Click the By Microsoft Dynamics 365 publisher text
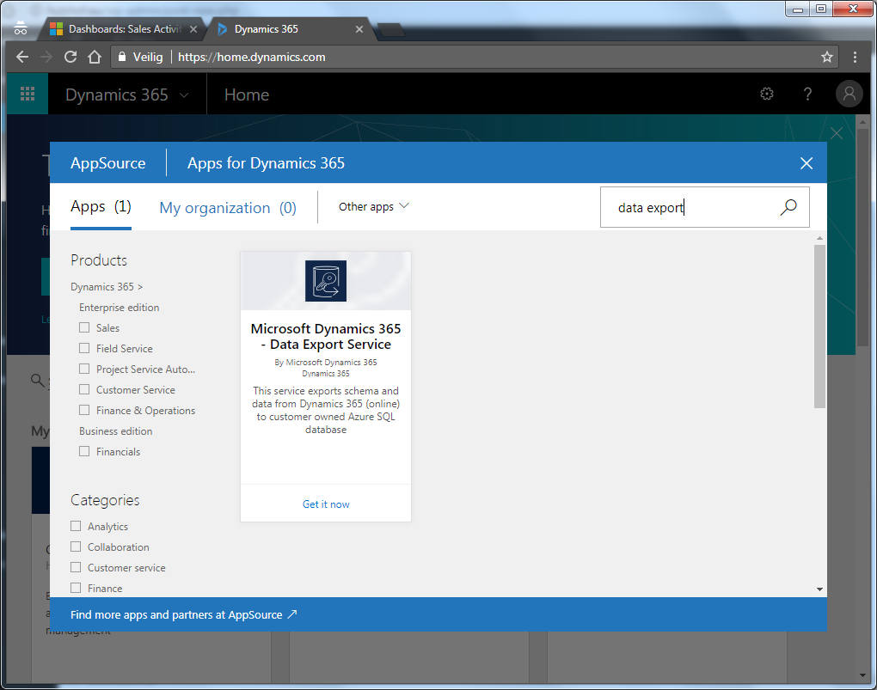Screen dimensions: 877x690 (326, 363)
